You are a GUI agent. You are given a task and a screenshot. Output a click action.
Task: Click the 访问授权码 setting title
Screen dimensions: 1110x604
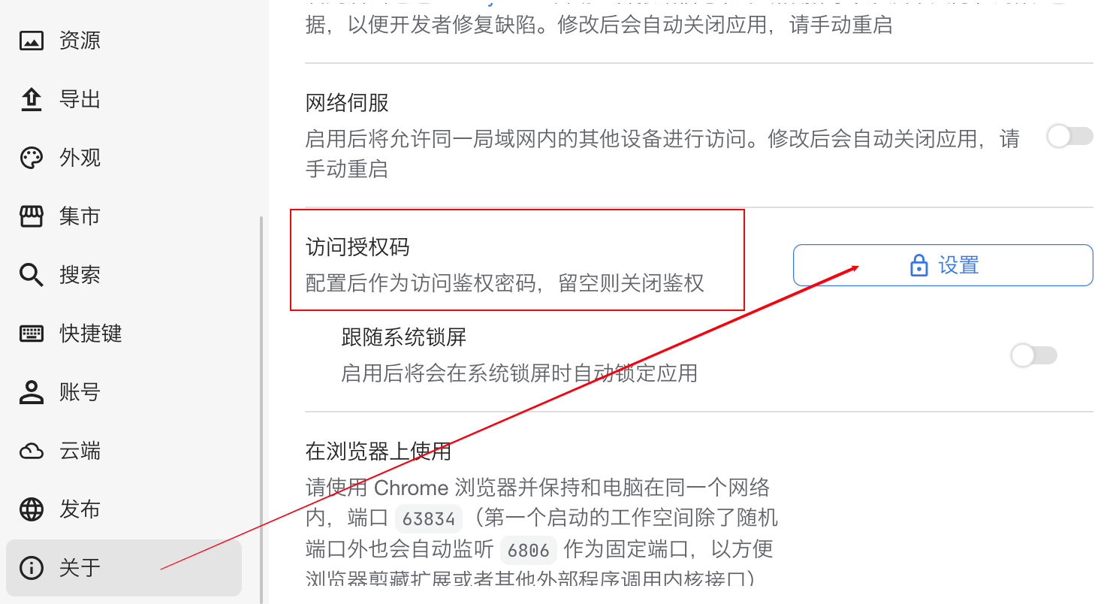(x=357, y=247)
